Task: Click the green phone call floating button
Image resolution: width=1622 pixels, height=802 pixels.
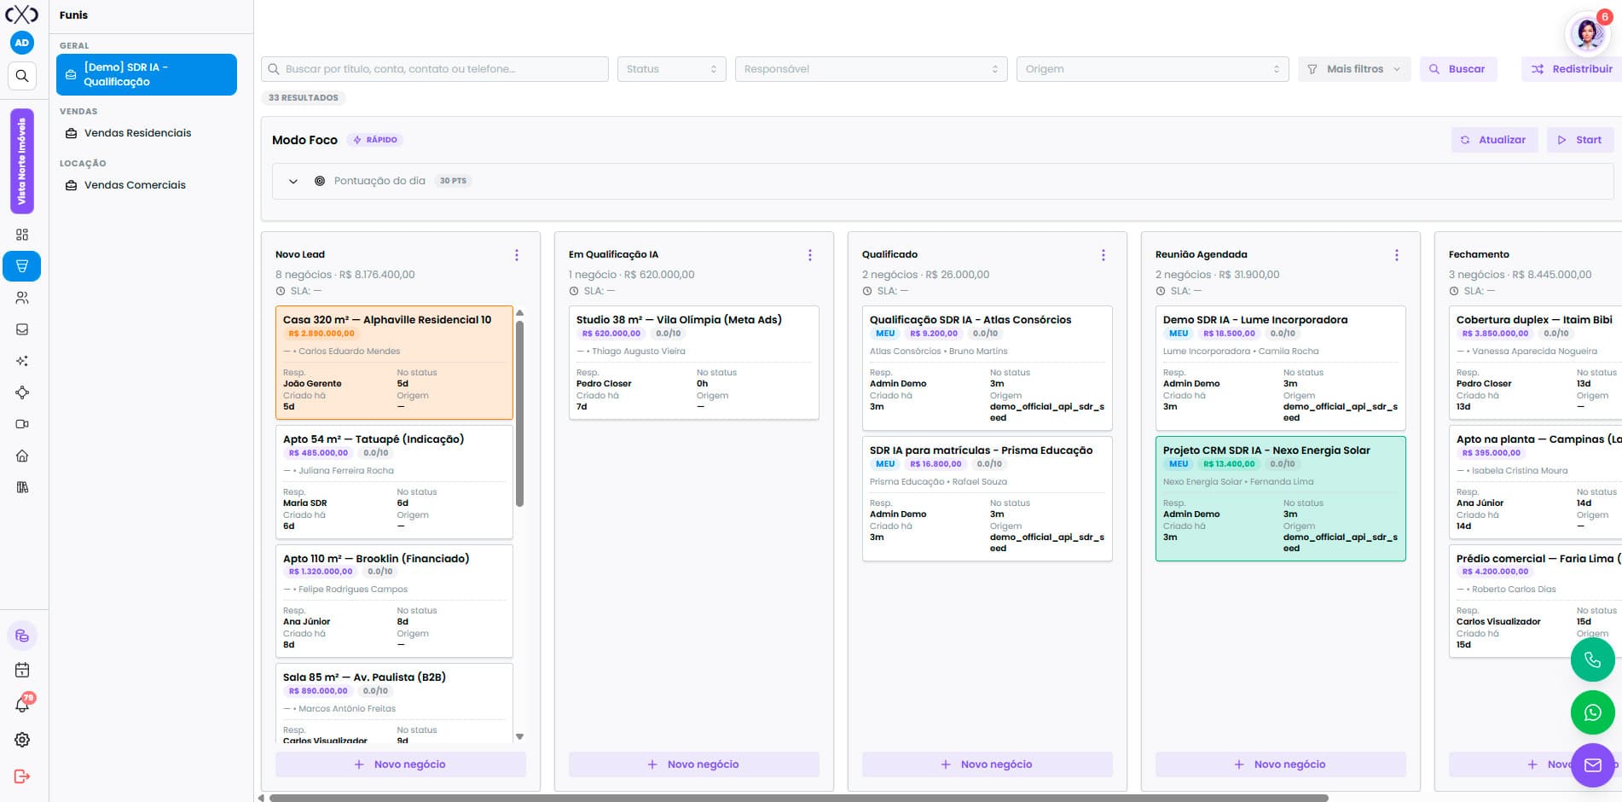Action: coord(1592,660)
